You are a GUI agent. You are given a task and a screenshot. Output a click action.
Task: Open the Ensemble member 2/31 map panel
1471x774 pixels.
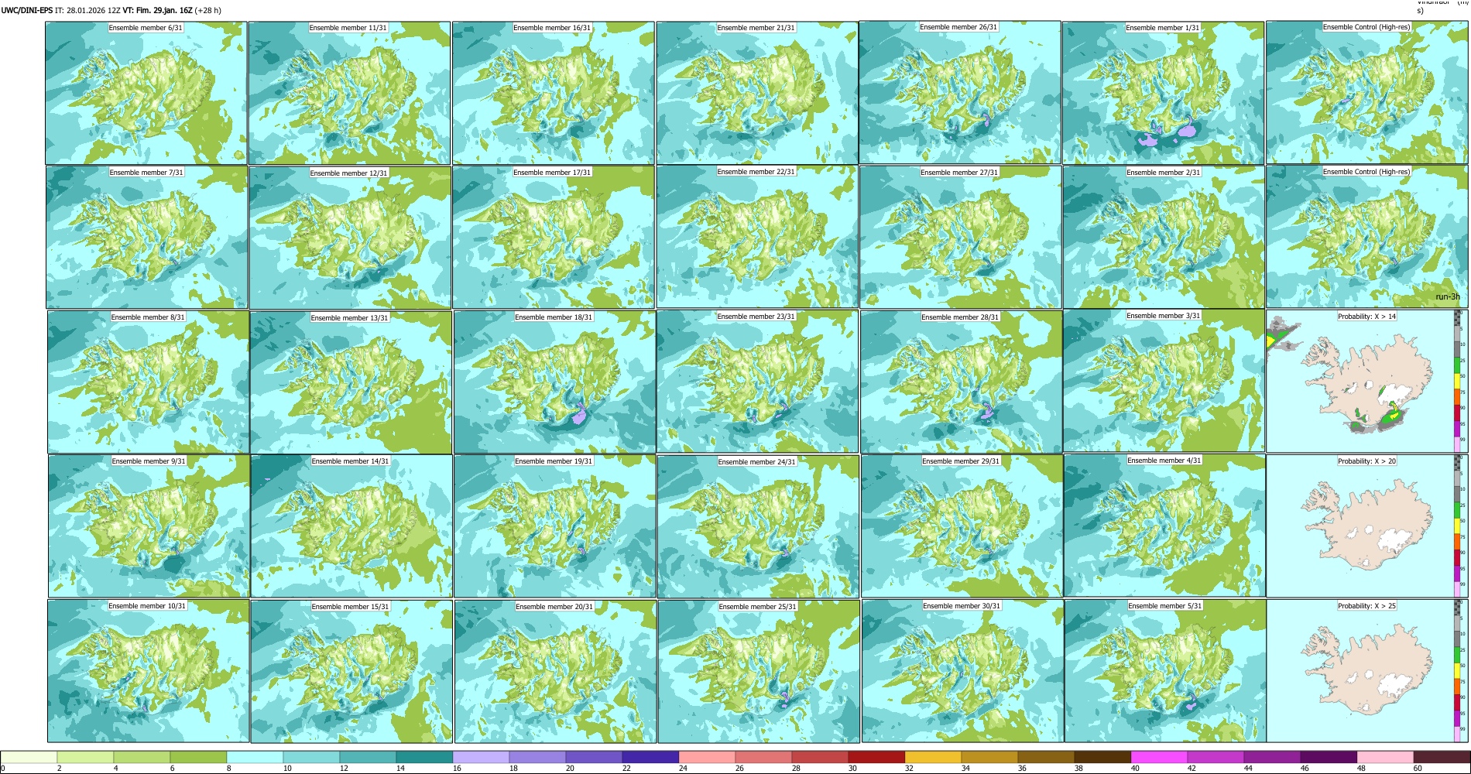(1164, 238)
